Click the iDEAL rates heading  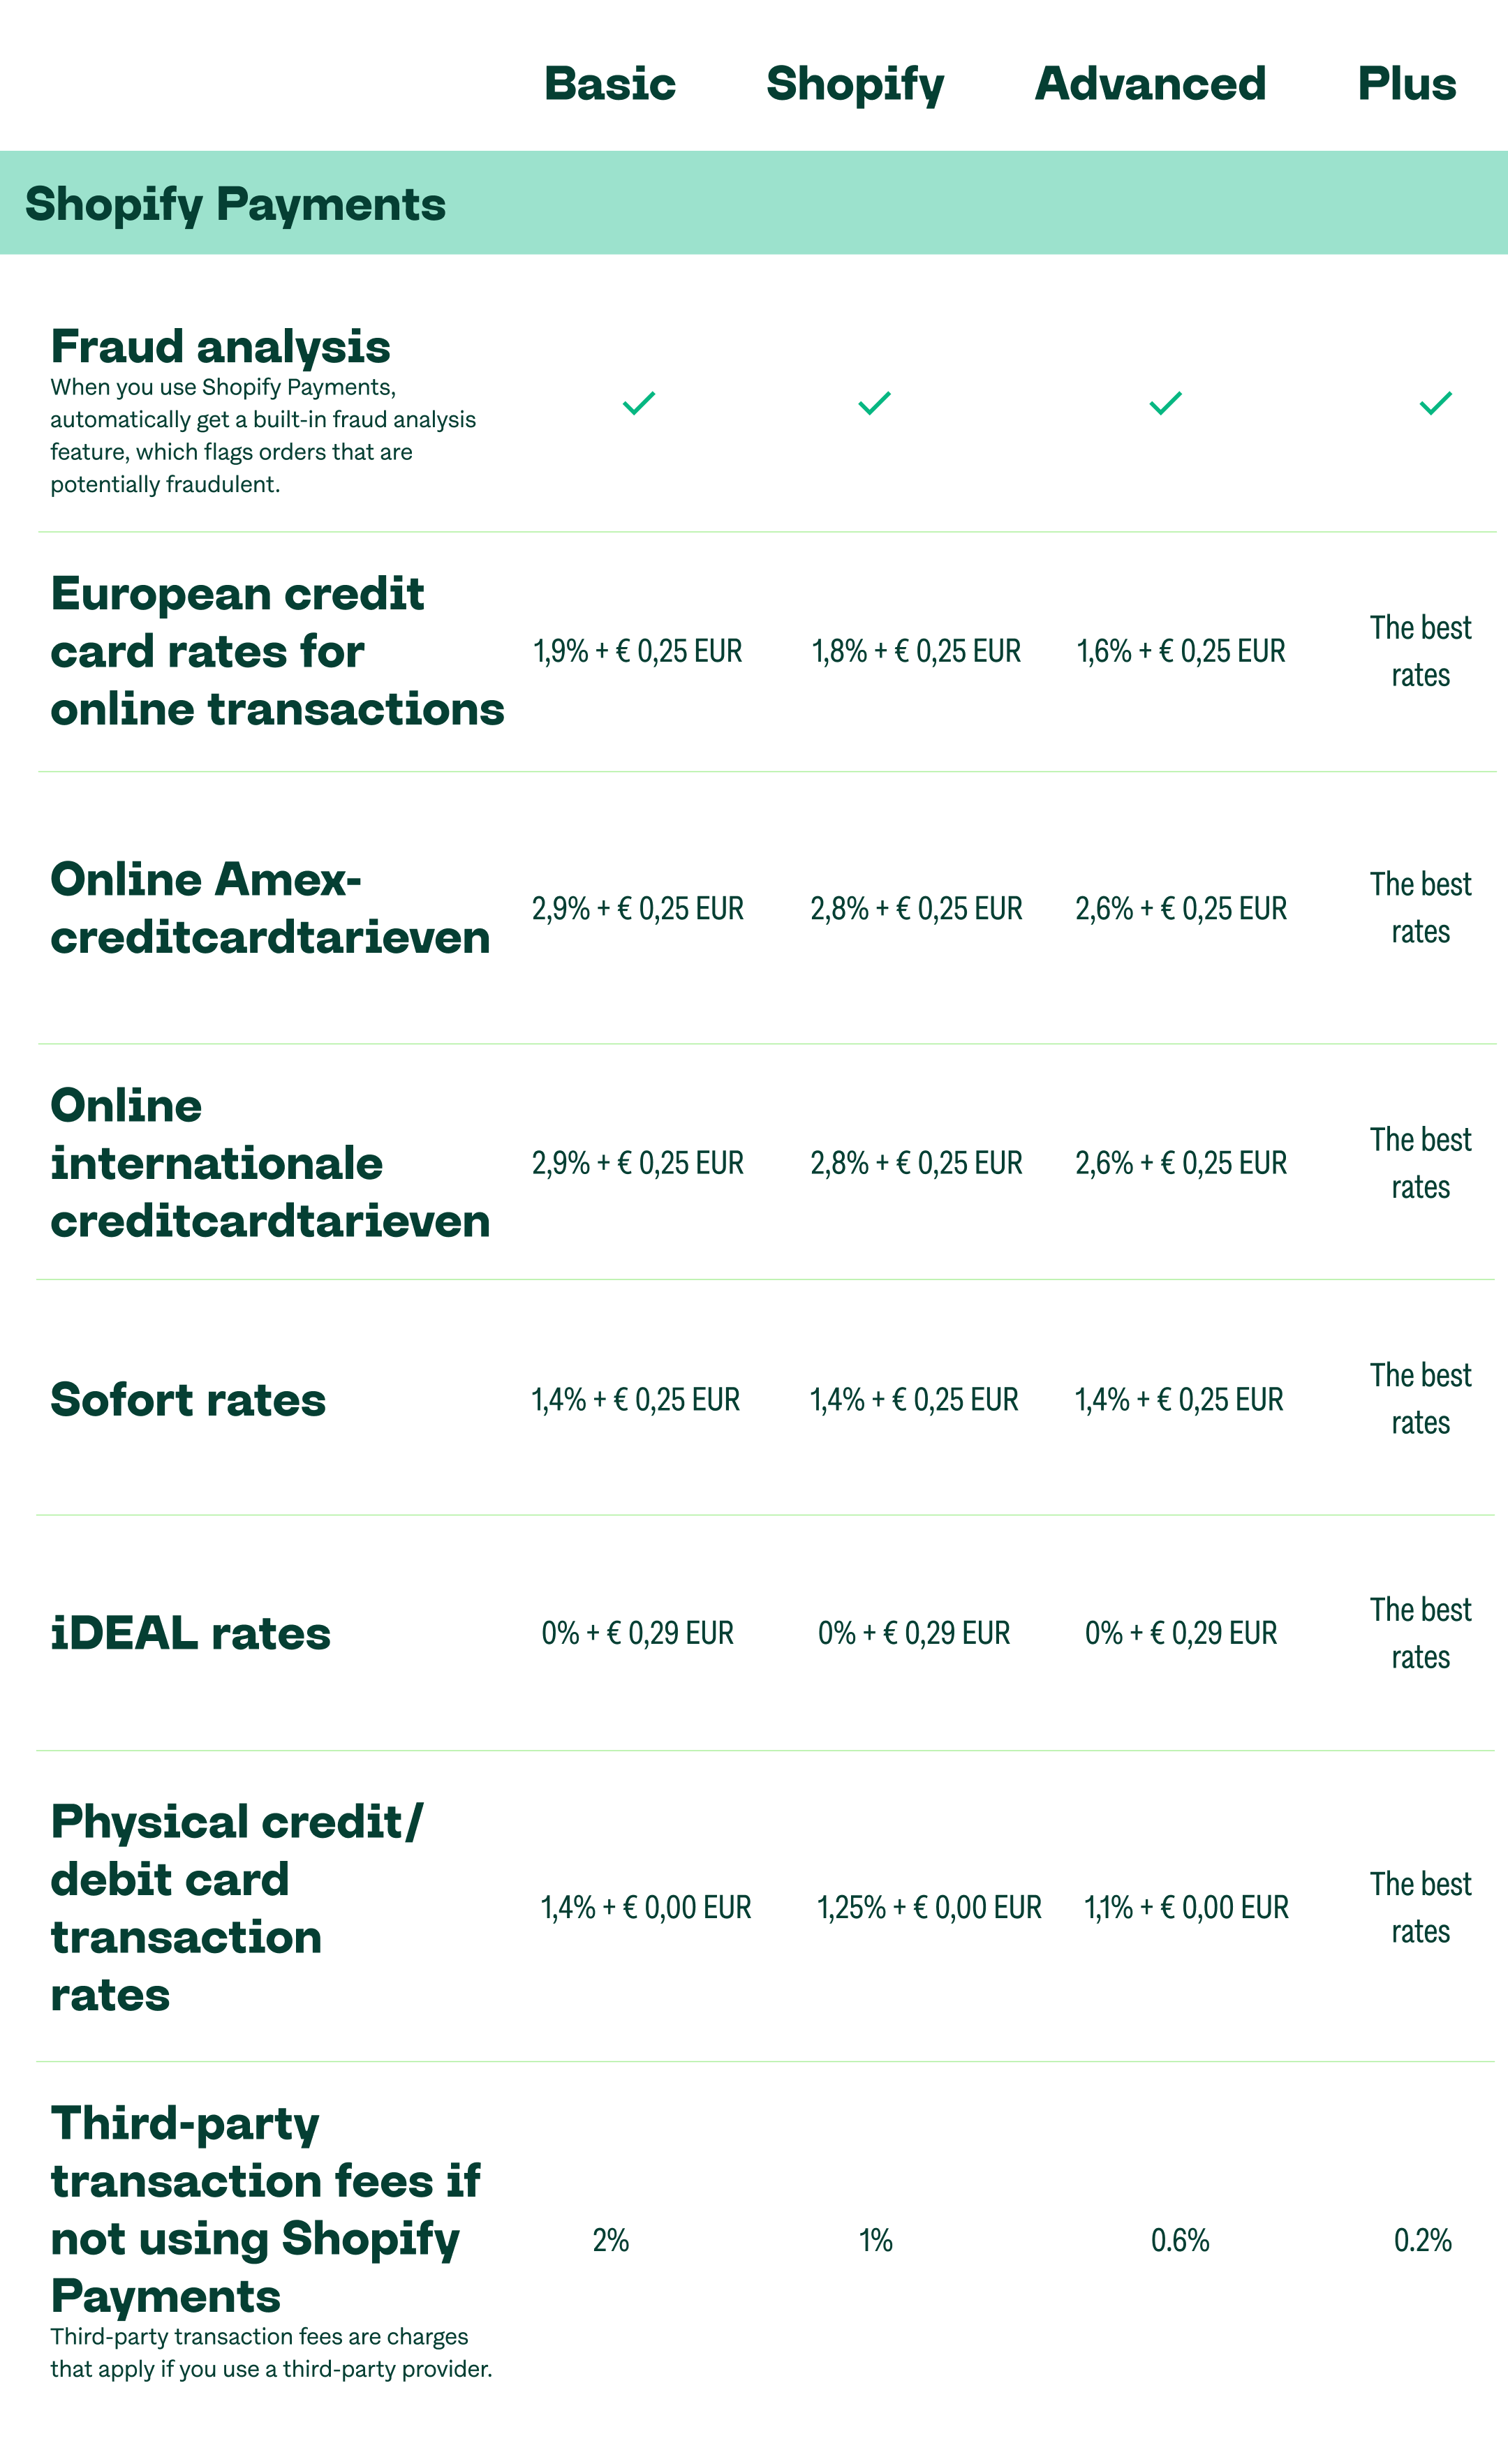tap(190, 1633)
